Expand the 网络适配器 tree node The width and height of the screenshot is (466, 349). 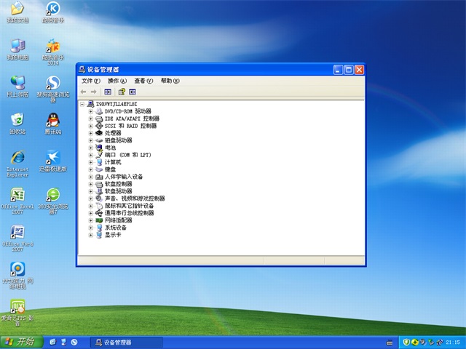click(91, 220)
